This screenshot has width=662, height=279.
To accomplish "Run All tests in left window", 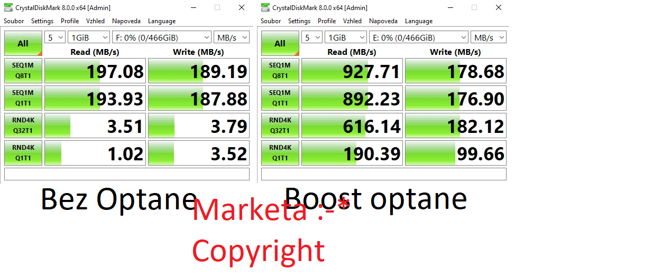I will (x=23, y=43).
